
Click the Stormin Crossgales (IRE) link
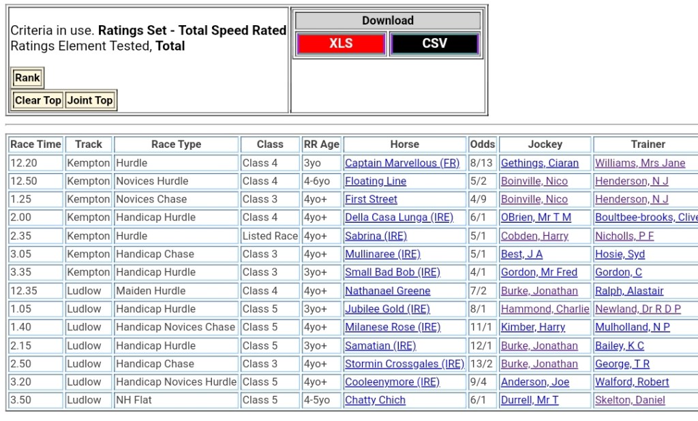click(404, 364)
